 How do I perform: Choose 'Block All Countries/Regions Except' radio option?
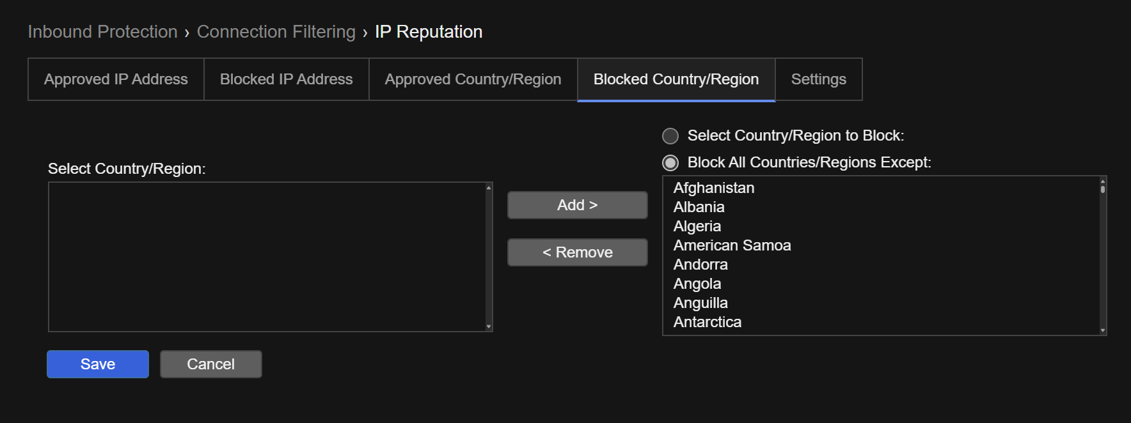tap(670, 163)
